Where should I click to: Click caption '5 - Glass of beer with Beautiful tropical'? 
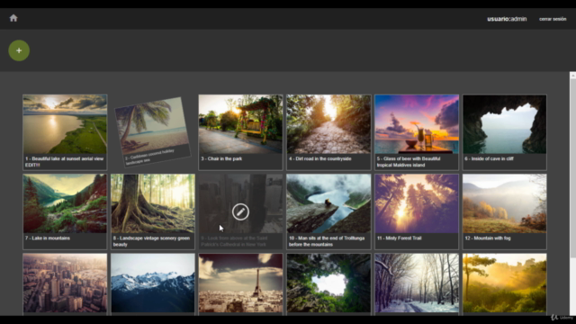[408, 162]
